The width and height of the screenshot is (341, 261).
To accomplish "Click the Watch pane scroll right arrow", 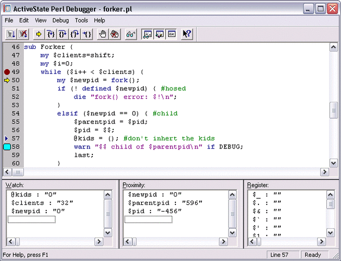I will click(x=98, y=241).
